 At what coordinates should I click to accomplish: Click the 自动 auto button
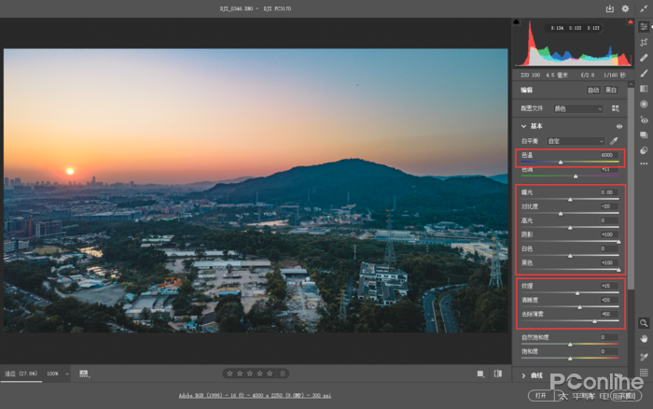[592, 91]
